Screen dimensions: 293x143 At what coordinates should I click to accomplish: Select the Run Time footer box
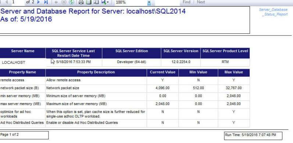point(253,136)
